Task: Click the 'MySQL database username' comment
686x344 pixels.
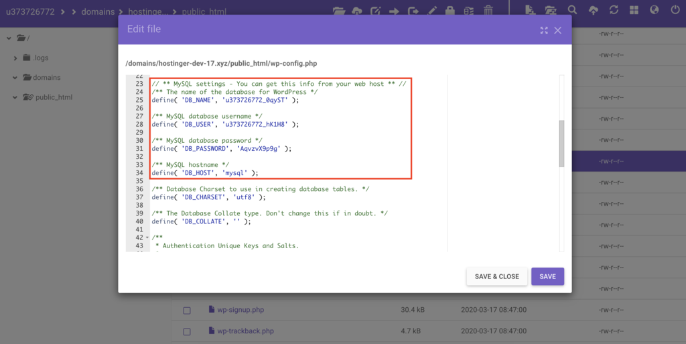Action: click(207, 116)
